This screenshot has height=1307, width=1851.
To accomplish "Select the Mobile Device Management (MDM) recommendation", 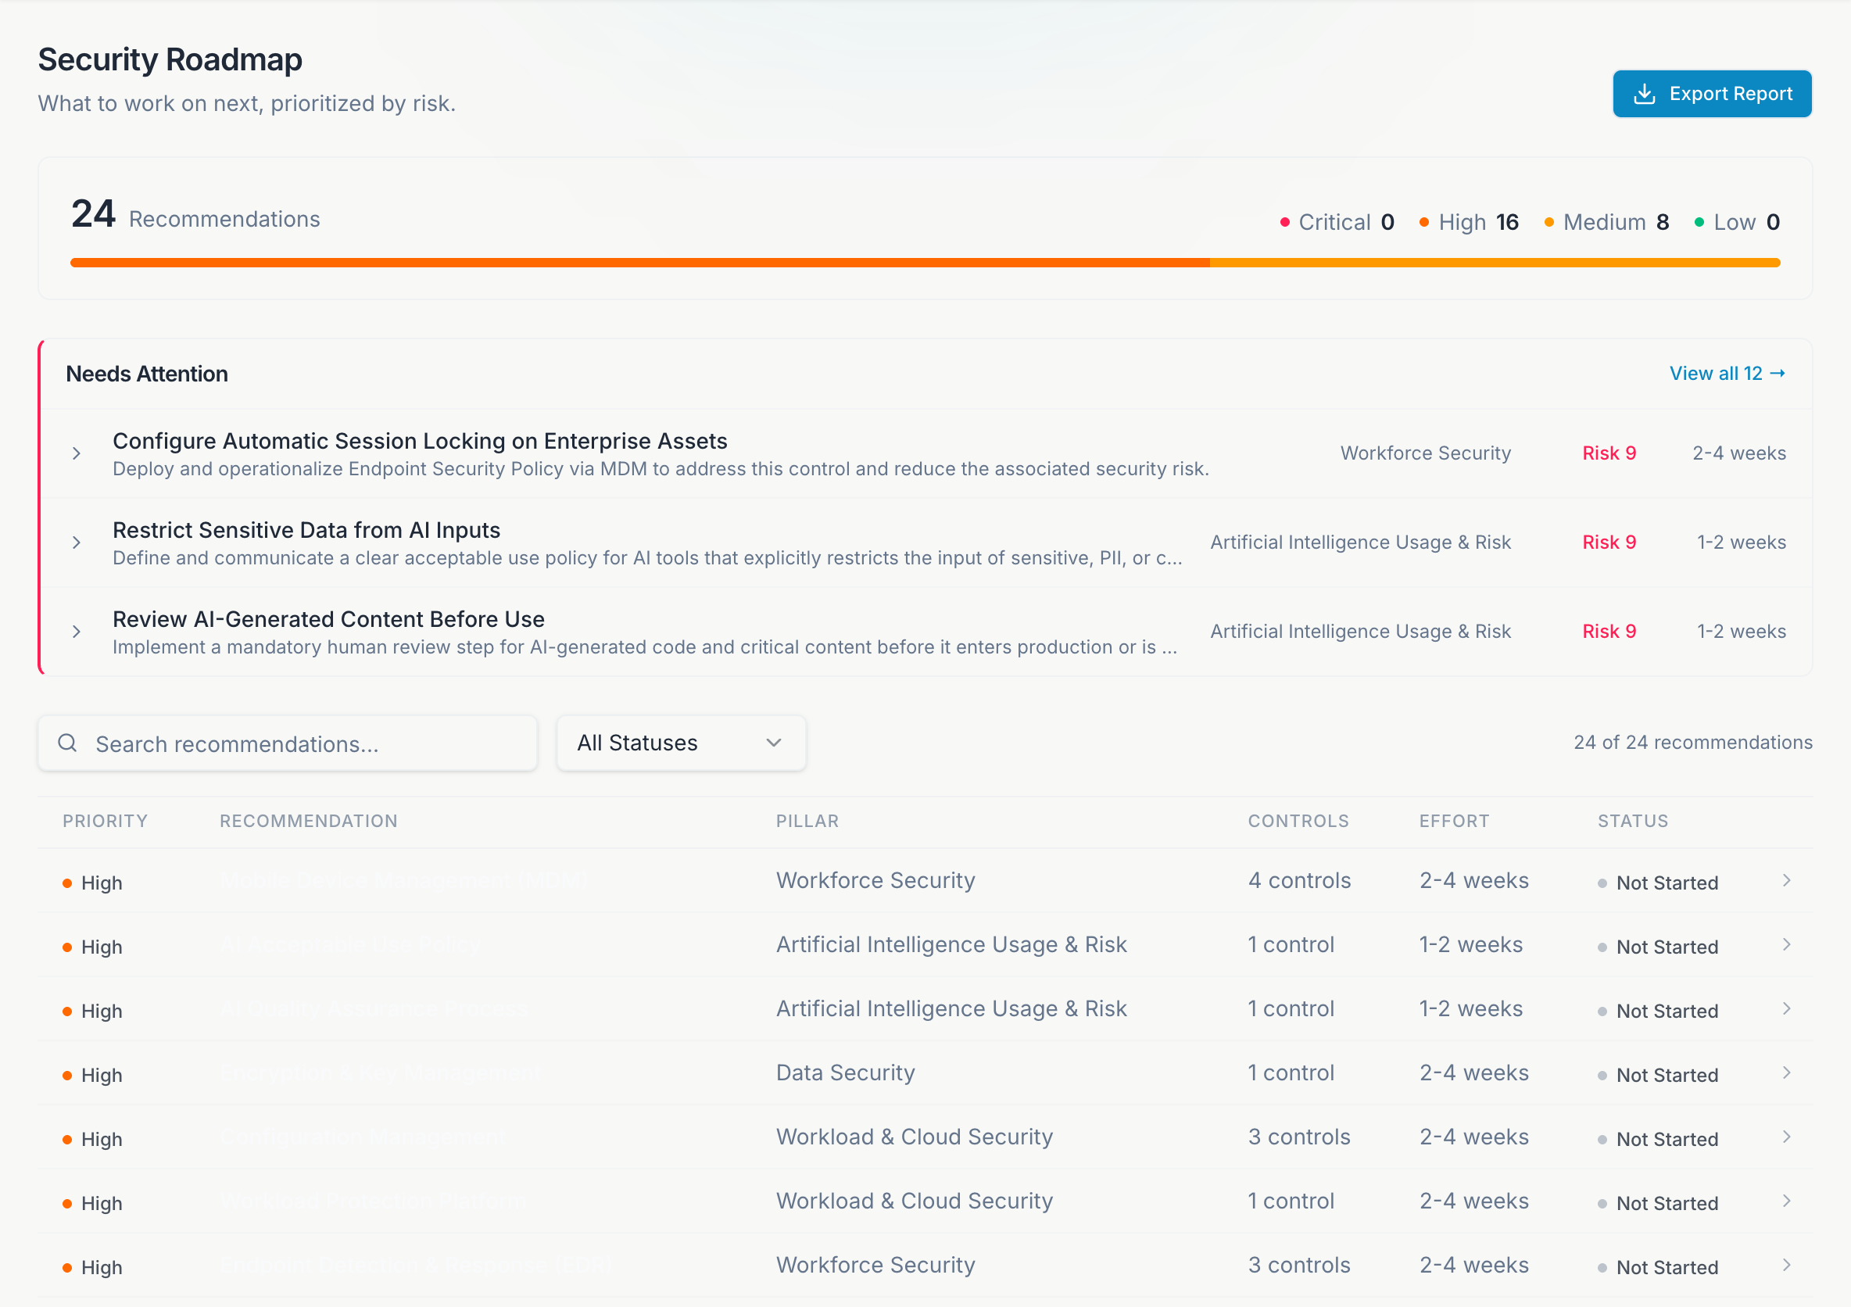I will pyautogui.click(x=403, y=880).
